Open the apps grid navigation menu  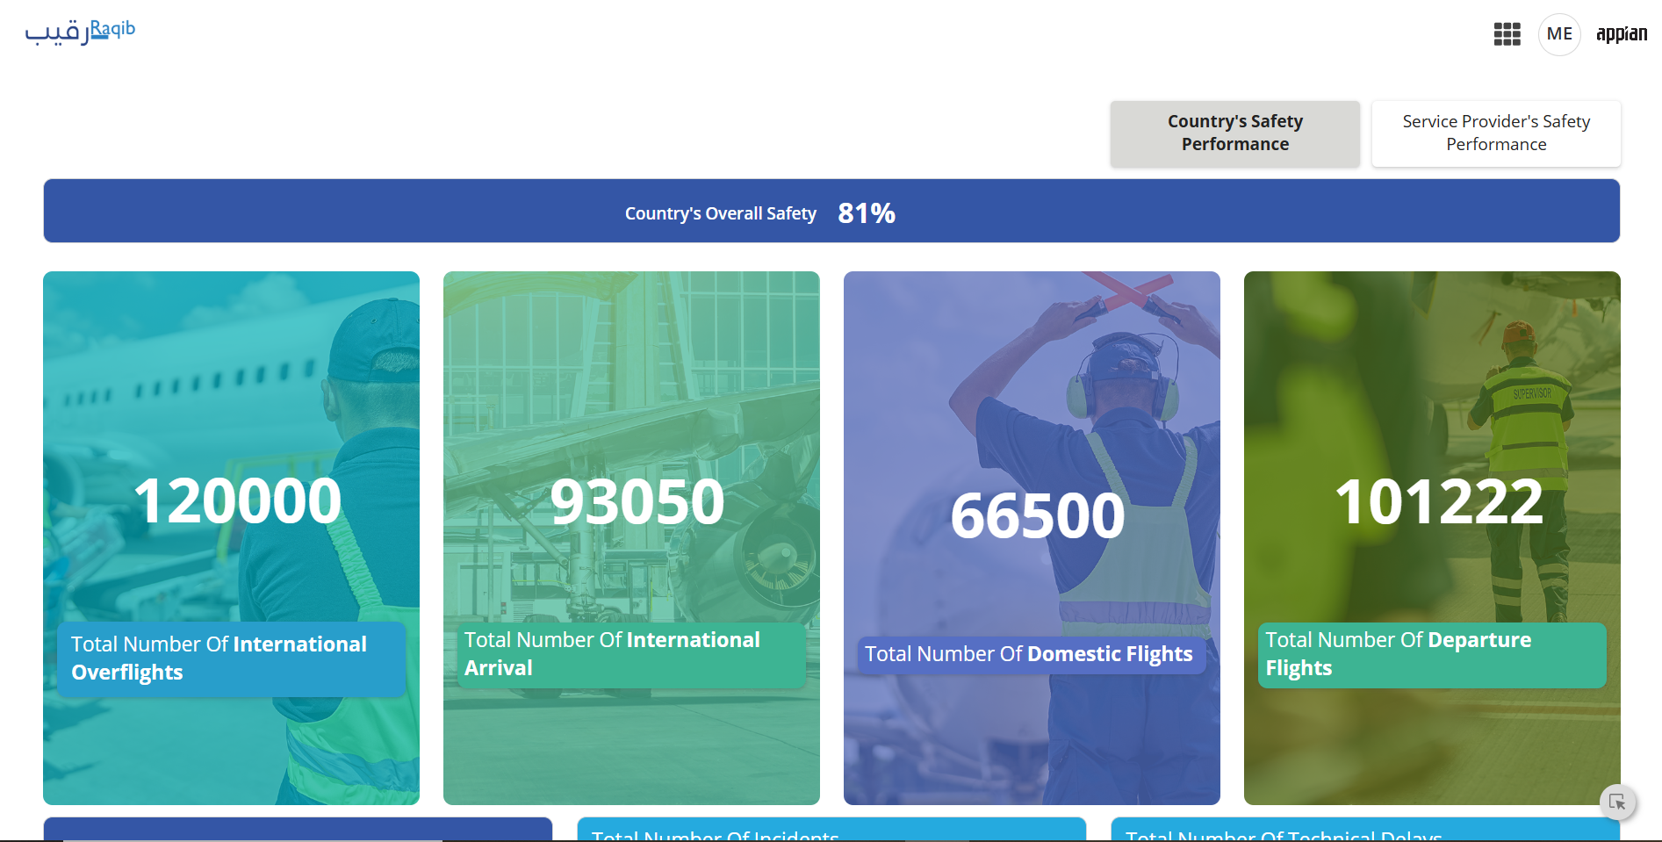click(1507, 34)
